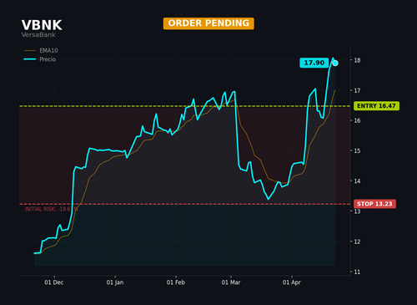Click the cyan last-price dot marker
The image size is (417, 305).
pos(335,64)
